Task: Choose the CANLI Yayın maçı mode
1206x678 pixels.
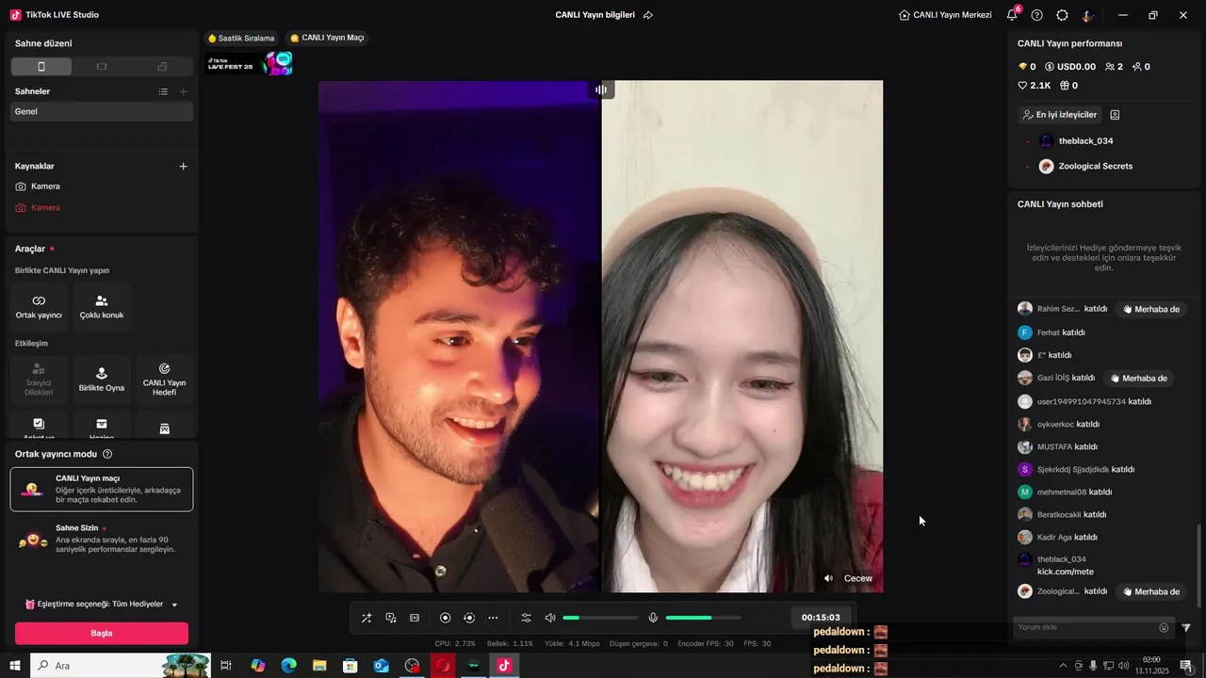Action: tap(102, 490)
